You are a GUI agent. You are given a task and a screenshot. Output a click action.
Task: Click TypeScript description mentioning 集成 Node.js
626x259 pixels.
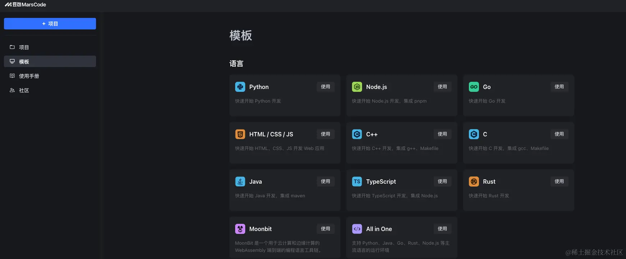(395, 196)
